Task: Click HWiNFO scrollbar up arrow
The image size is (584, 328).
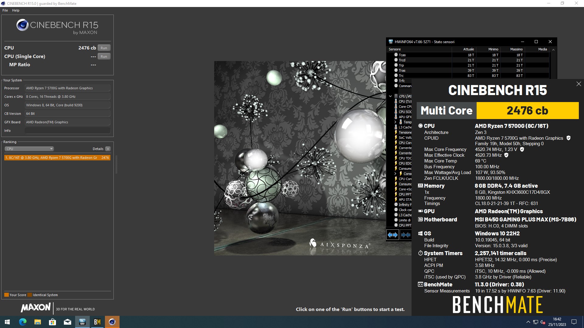Action: 553,50
